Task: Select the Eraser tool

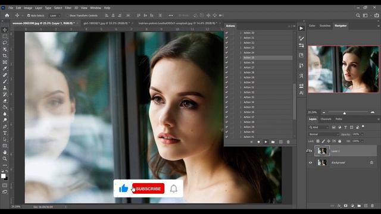Action: tap(5, 100)
